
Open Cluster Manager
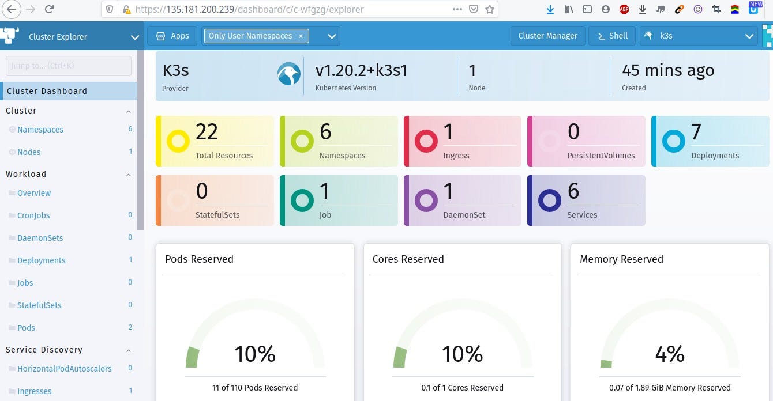click(x=548, y=36)
